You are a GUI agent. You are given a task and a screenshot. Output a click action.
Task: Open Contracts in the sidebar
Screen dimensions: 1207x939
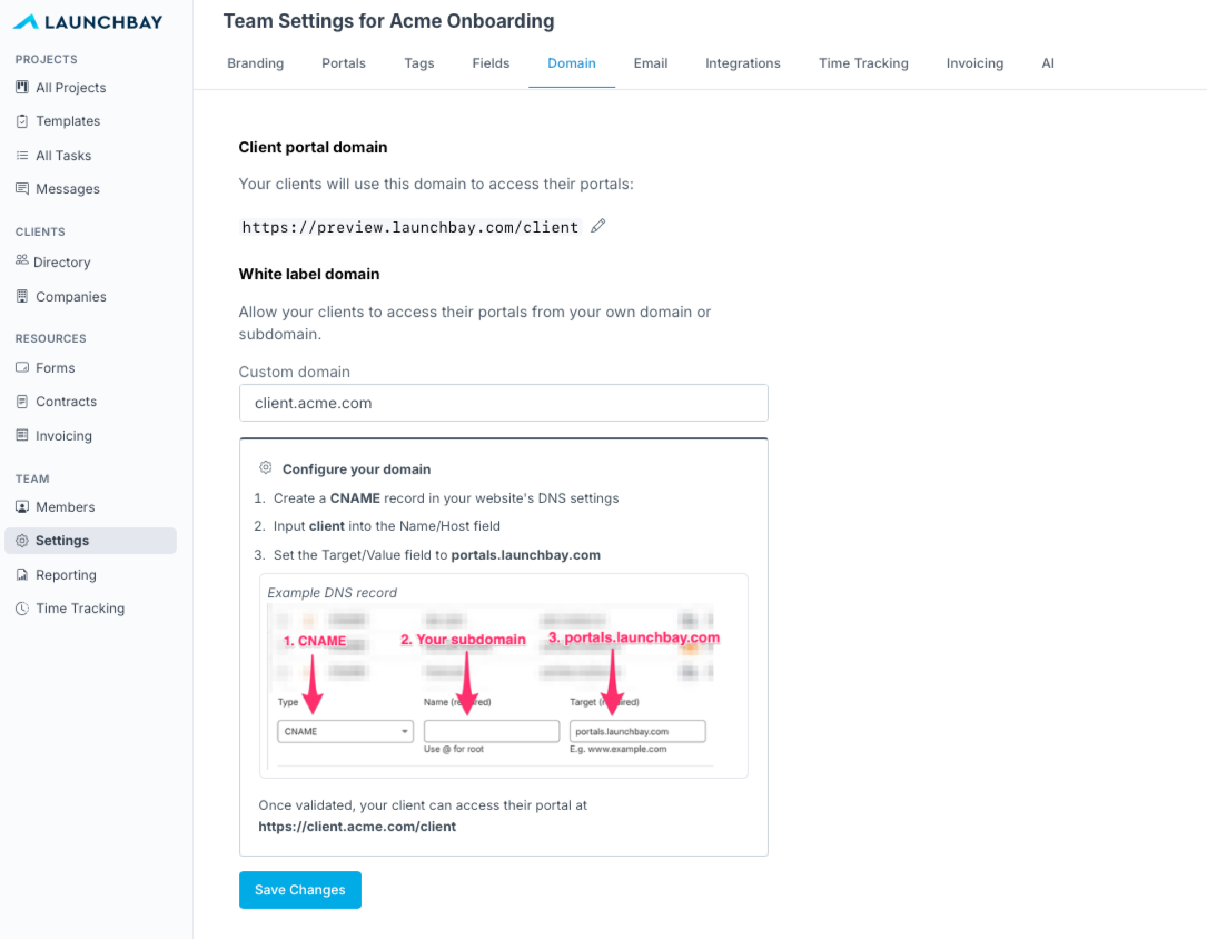[x=66, y=402]
